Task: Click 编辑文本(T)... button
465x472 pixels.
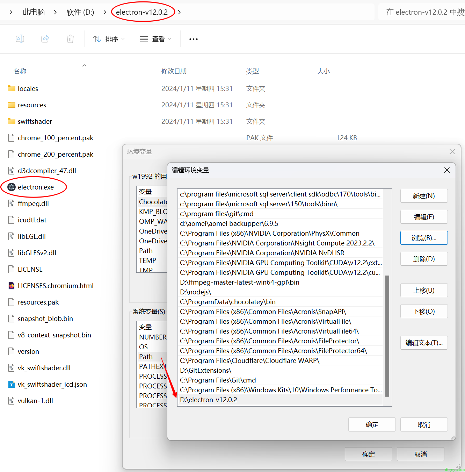Action: click(424, 343)
